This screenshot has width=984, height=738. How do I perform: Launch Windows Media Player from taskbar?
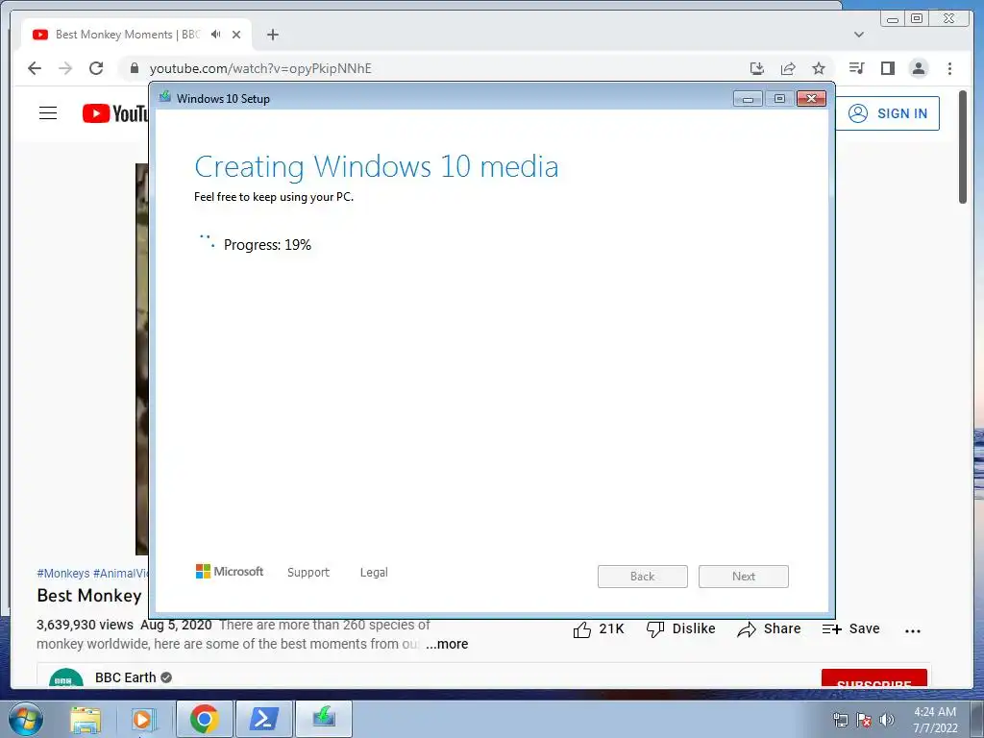144,719
